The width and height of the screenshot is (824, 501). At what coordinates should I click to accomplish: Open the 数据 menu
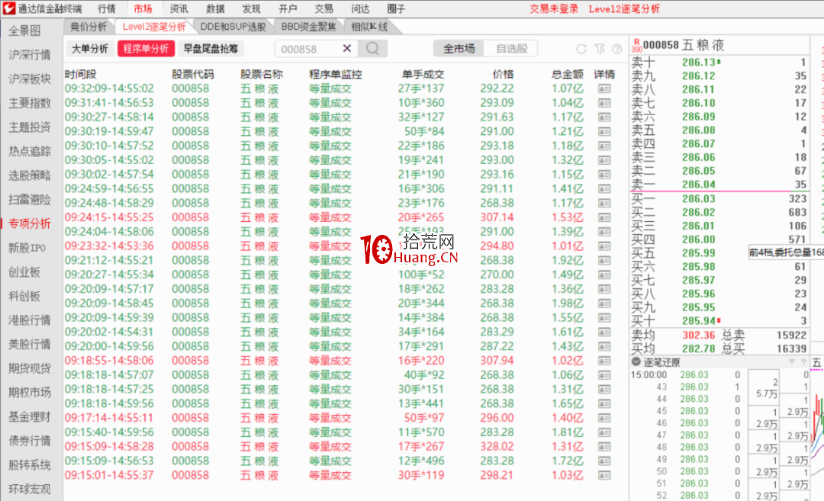coord(215,9)
